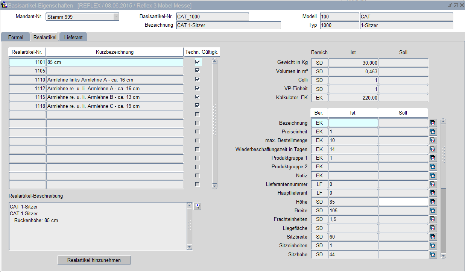
Task: Click detail icon for Sitzhöhe row
Action: pyautogui.click(x=433, y=254)
